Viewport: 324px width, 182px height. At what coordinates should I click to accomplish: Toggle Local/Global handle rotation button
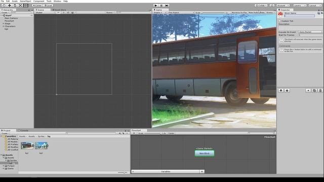pyautogui.click(x=48, y=6)
